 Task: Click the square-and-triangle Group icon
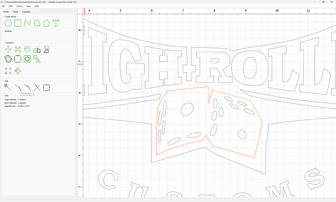(37, 59)
